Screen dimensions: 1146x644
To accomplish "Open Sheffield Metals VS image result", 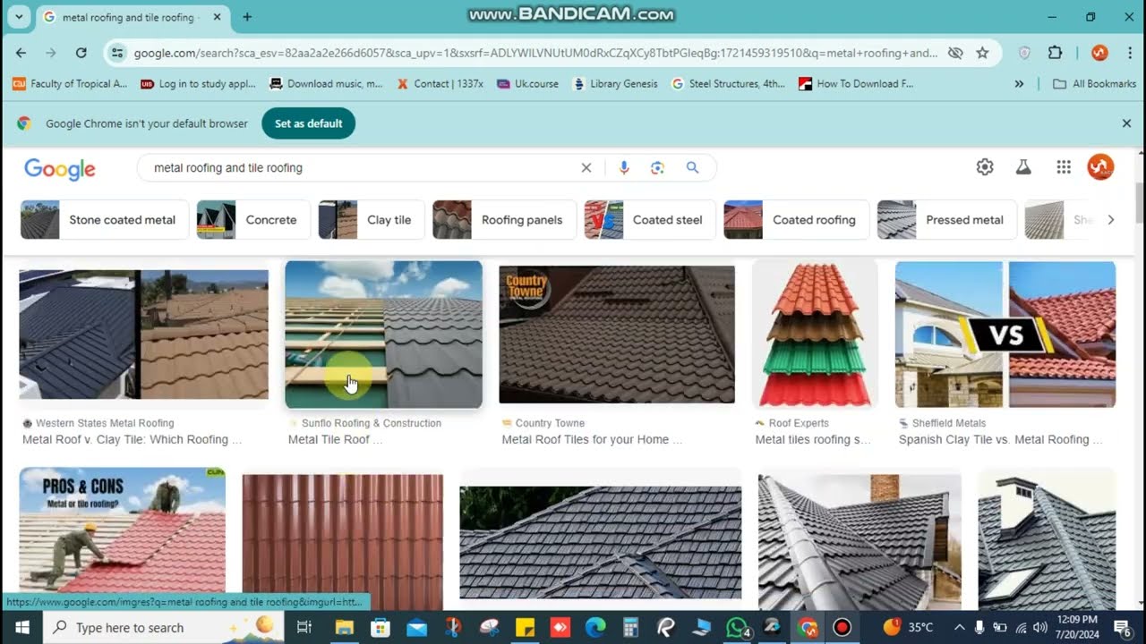I will (x=1005, y=335).
